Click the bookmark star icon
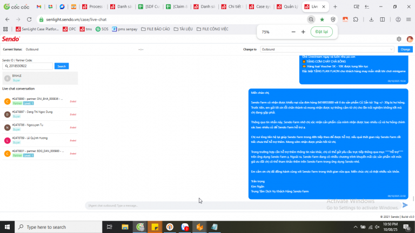Screen dimensions: 415x233 click(322, 19)
